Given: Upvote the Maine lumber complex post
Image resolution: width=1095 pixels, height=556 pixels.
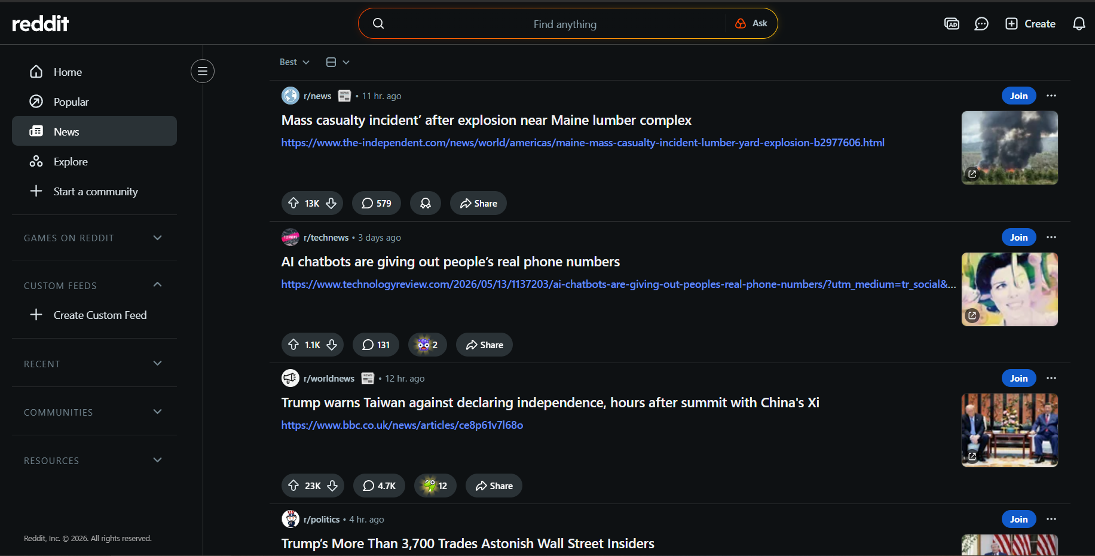Looking at the screenshot, I should point(293,203).
